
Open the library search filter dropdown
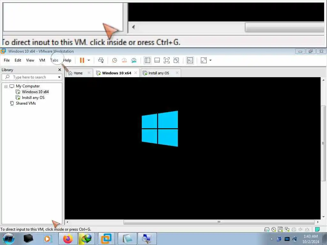pos(59,77)
